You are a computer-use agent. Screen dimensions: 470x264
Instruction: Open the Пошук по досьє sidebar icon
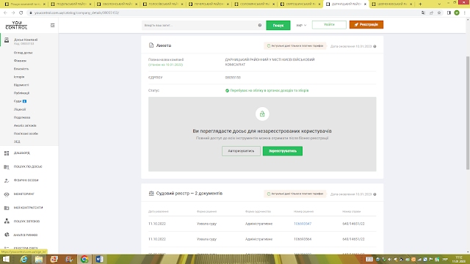click(7, 166)
